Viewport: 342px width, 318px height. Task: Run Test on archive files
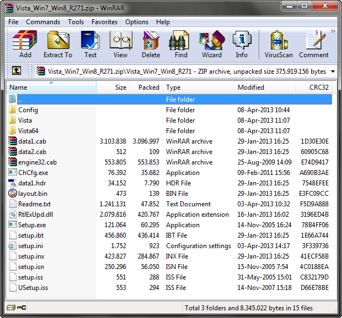pos(90,45)
